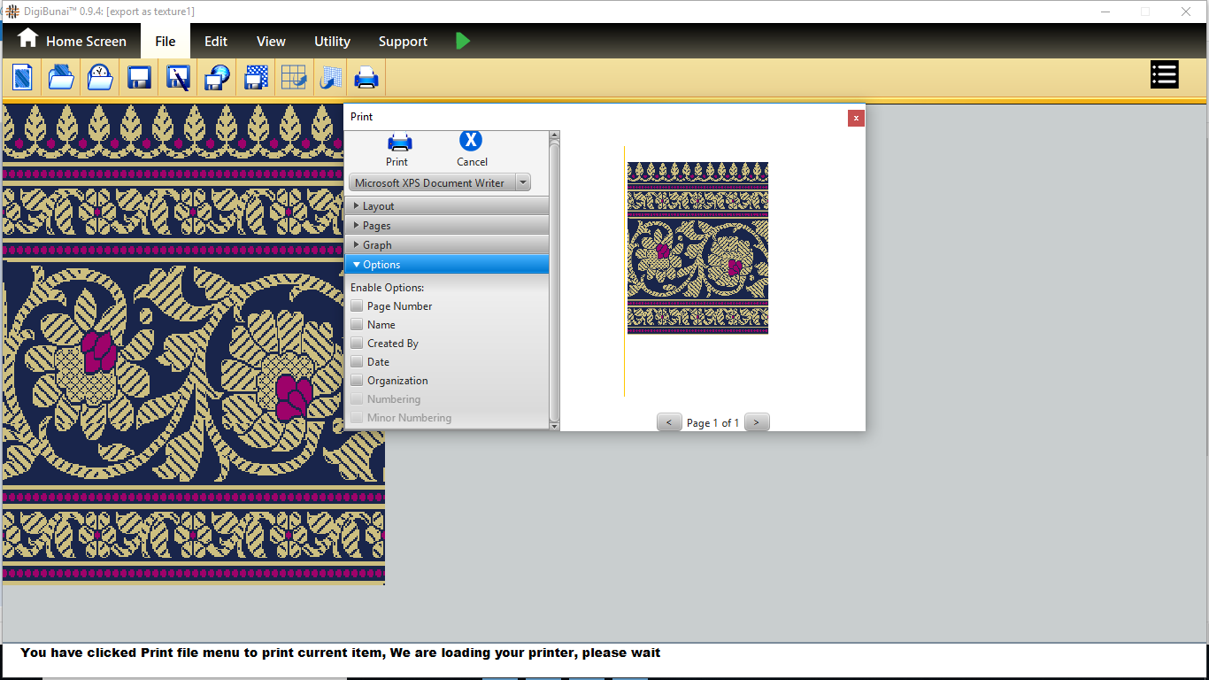The image size is (1209, 680).
Task: Open the hamburger list menu icon
Action: 1164,75
